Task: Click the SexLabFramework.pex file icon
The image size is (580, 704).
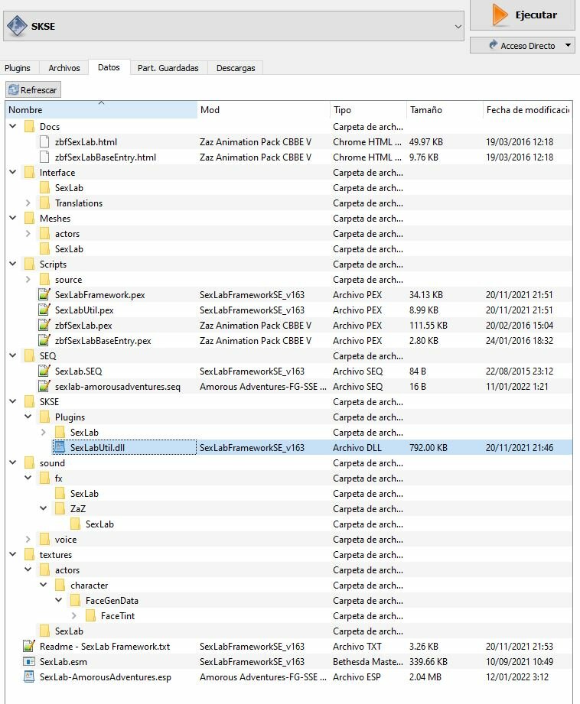Action: [x=44, y=294]
